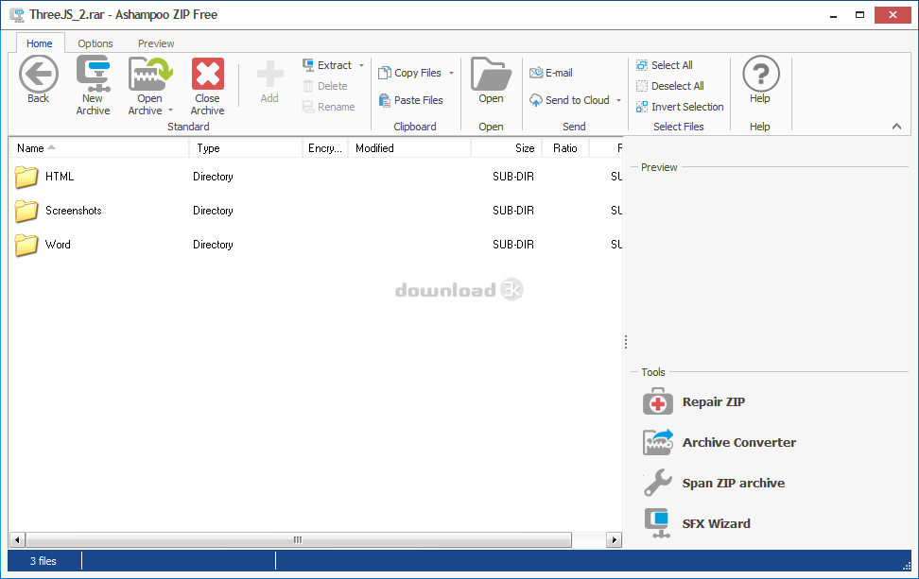Close the current archive with Close Archive icon
Viewport: 919px width, 579px height.
(x=207, y=74)
